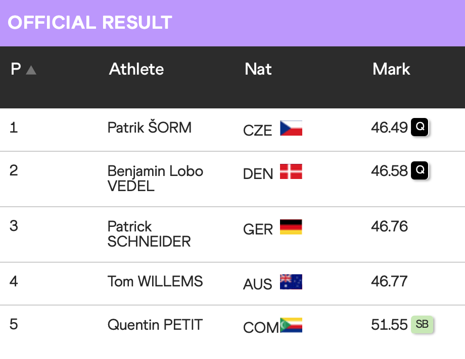Click the Czech Republic flag icon
The width and height of the screenshot is (465, 359).
point(291,129)
